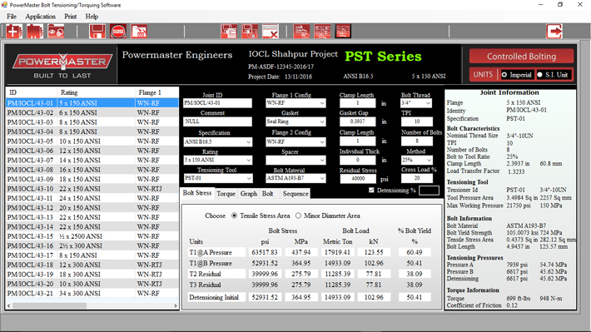This screenshot has height=332, width=591.
Task: Click the TPI input field showing 10
Action: [416, 121]
